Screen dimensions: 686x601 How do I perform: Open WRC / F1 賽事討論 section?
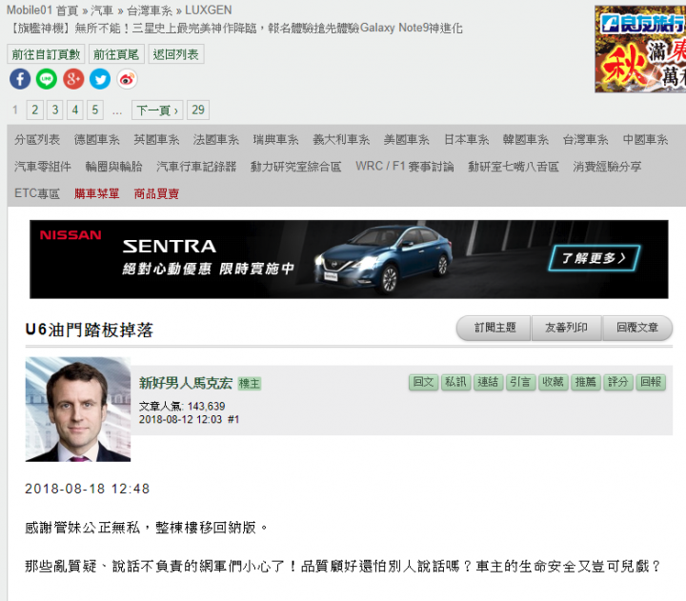point(405,167)
